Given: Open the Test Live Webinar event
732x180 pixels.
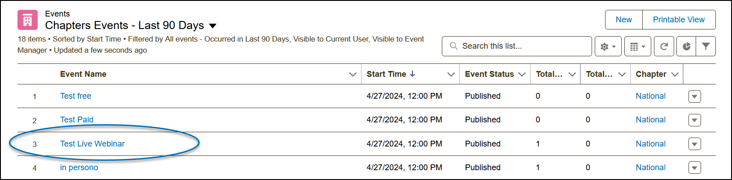Looking at the screenshot, I should point(92,144).
